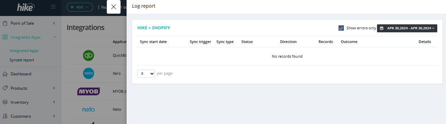The width and height of the screenshot is (446, 124).
Task: Click the calendar icon in date range
Action: point(381,28)
